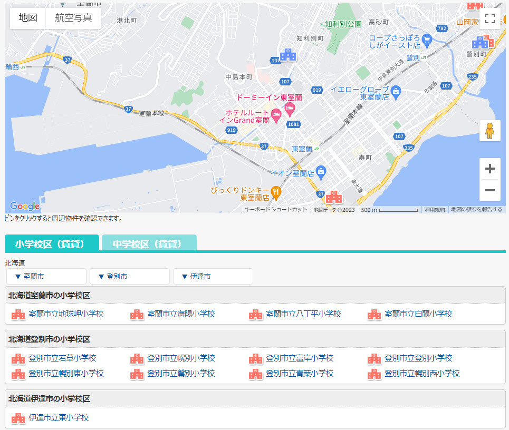
Task: Expand the 室蘭市 dropdown
Action: (46, 276)
